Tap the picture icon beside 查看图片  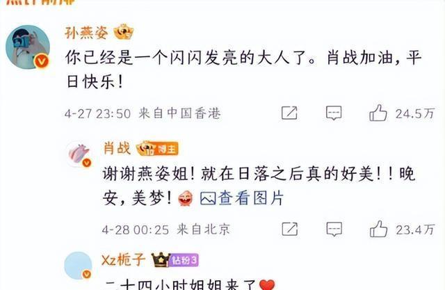pyautogui.click(x=208, y=198)
